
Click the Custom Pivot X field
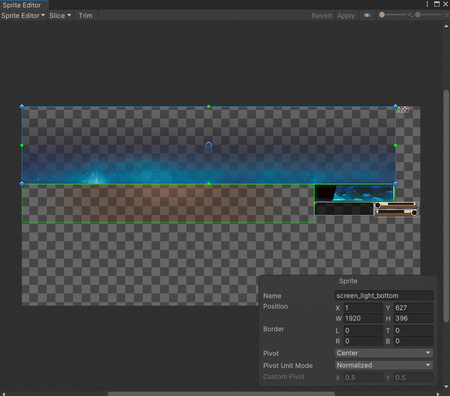pyautogui.click(x=363, y=377)
